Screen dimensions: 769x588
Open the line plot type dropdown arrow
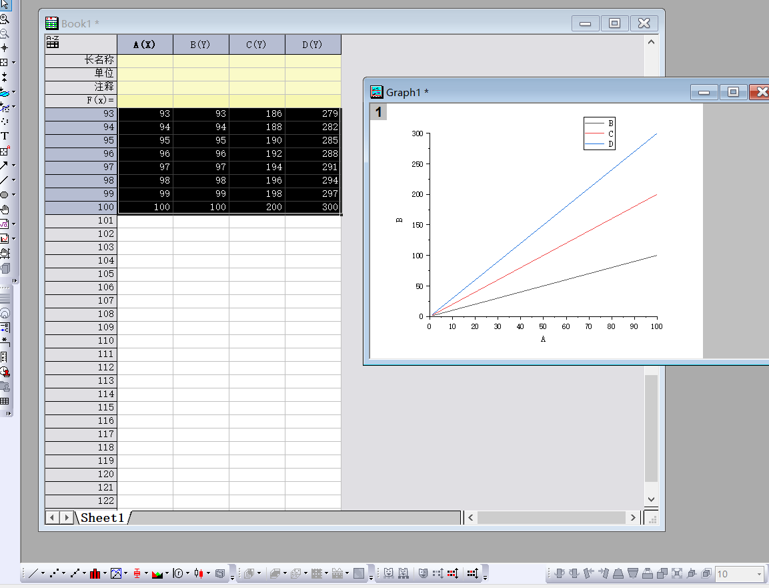coord(43,573)
